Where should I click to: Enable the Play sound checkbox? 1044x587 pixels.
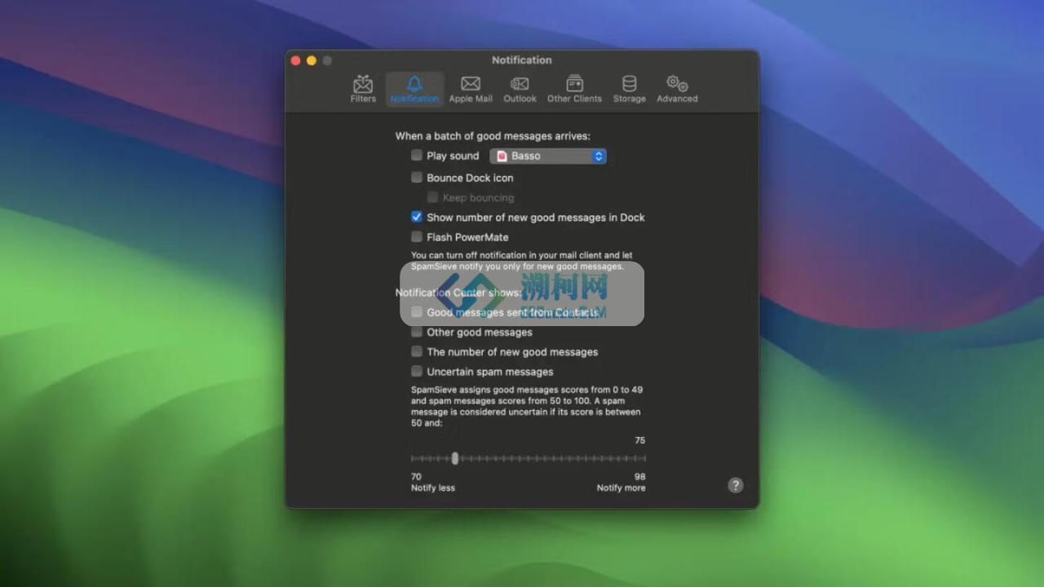pyautogui.click(x=417, y=155)
